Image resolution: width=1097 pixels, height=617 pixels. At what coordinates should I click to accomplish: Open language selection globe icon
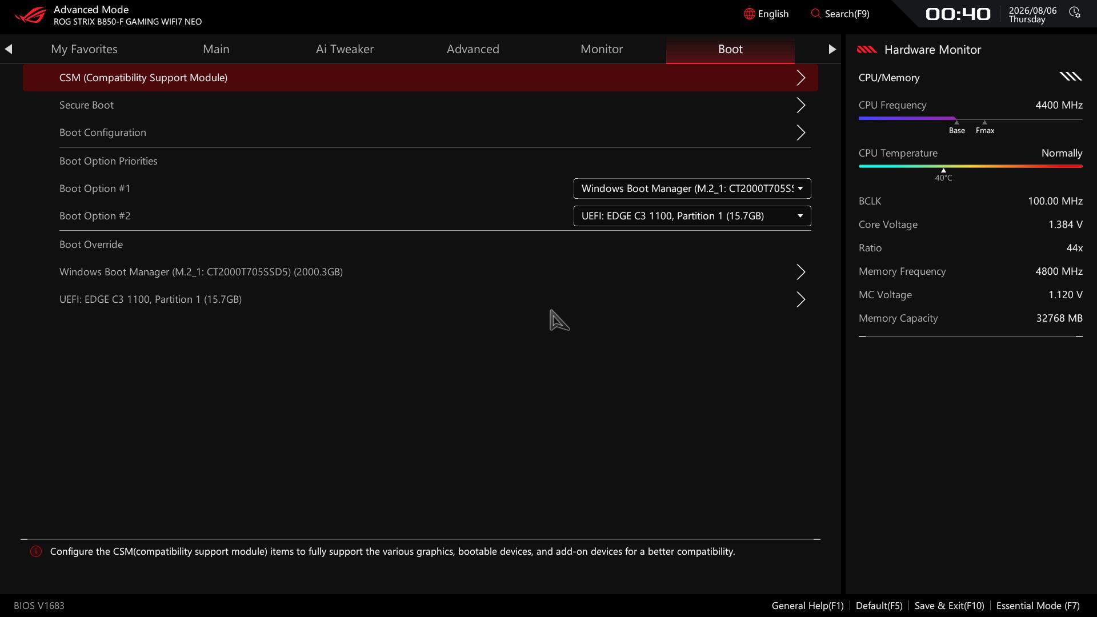pos(749,14)
